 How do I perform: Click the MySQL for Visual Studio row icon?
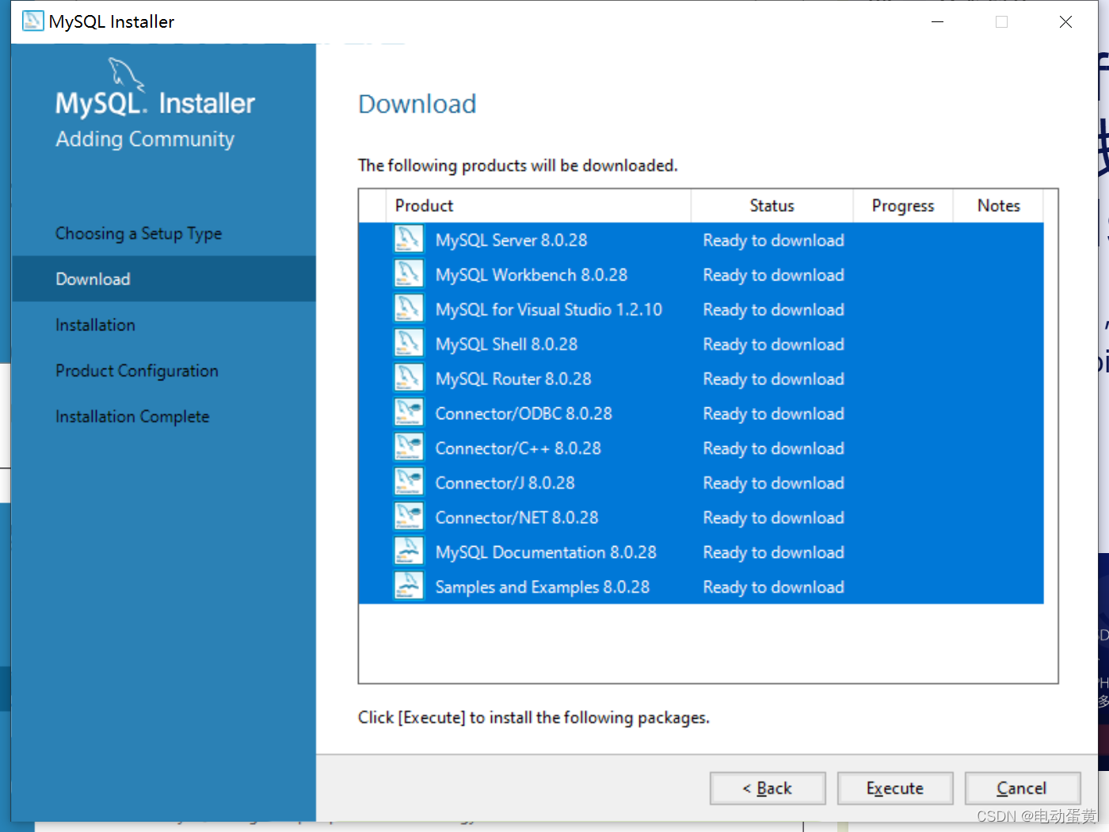[409, 309]
